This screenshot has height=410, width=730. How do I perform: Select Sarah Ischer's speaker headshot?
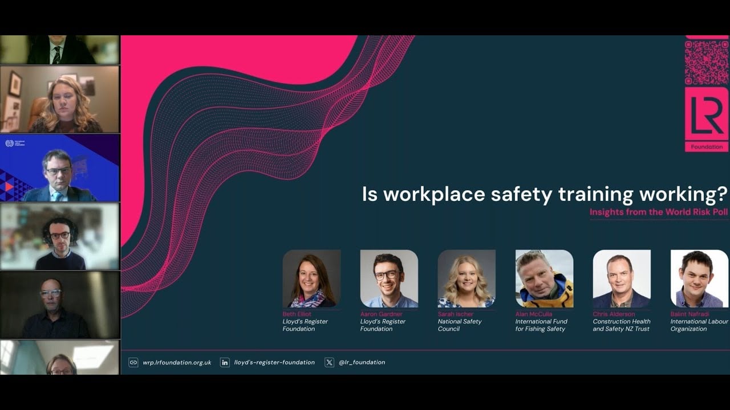tap(467, 278)
